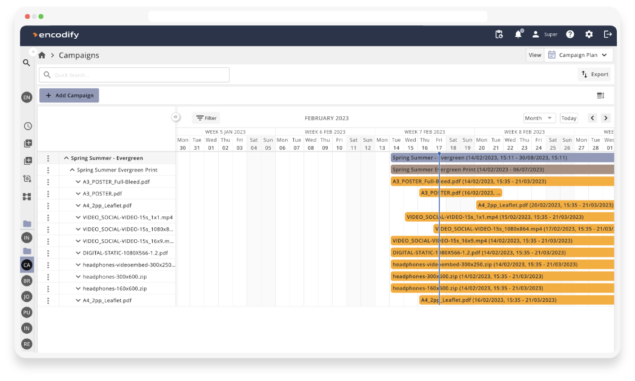Click the Filter toggle above the timeline
The height and width of the screenshot is (381, 635).
coord(205,118)
